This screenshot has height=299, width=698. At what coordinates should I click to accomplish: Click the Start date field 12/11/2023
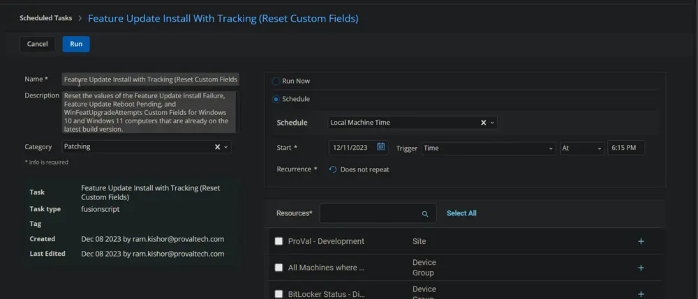pyautogui.click(x=358, y=148)
